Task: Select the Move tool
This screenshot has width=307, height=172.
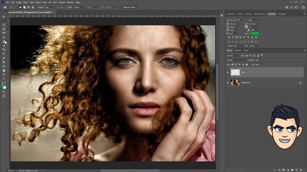Action: click(x=4, y=17)
